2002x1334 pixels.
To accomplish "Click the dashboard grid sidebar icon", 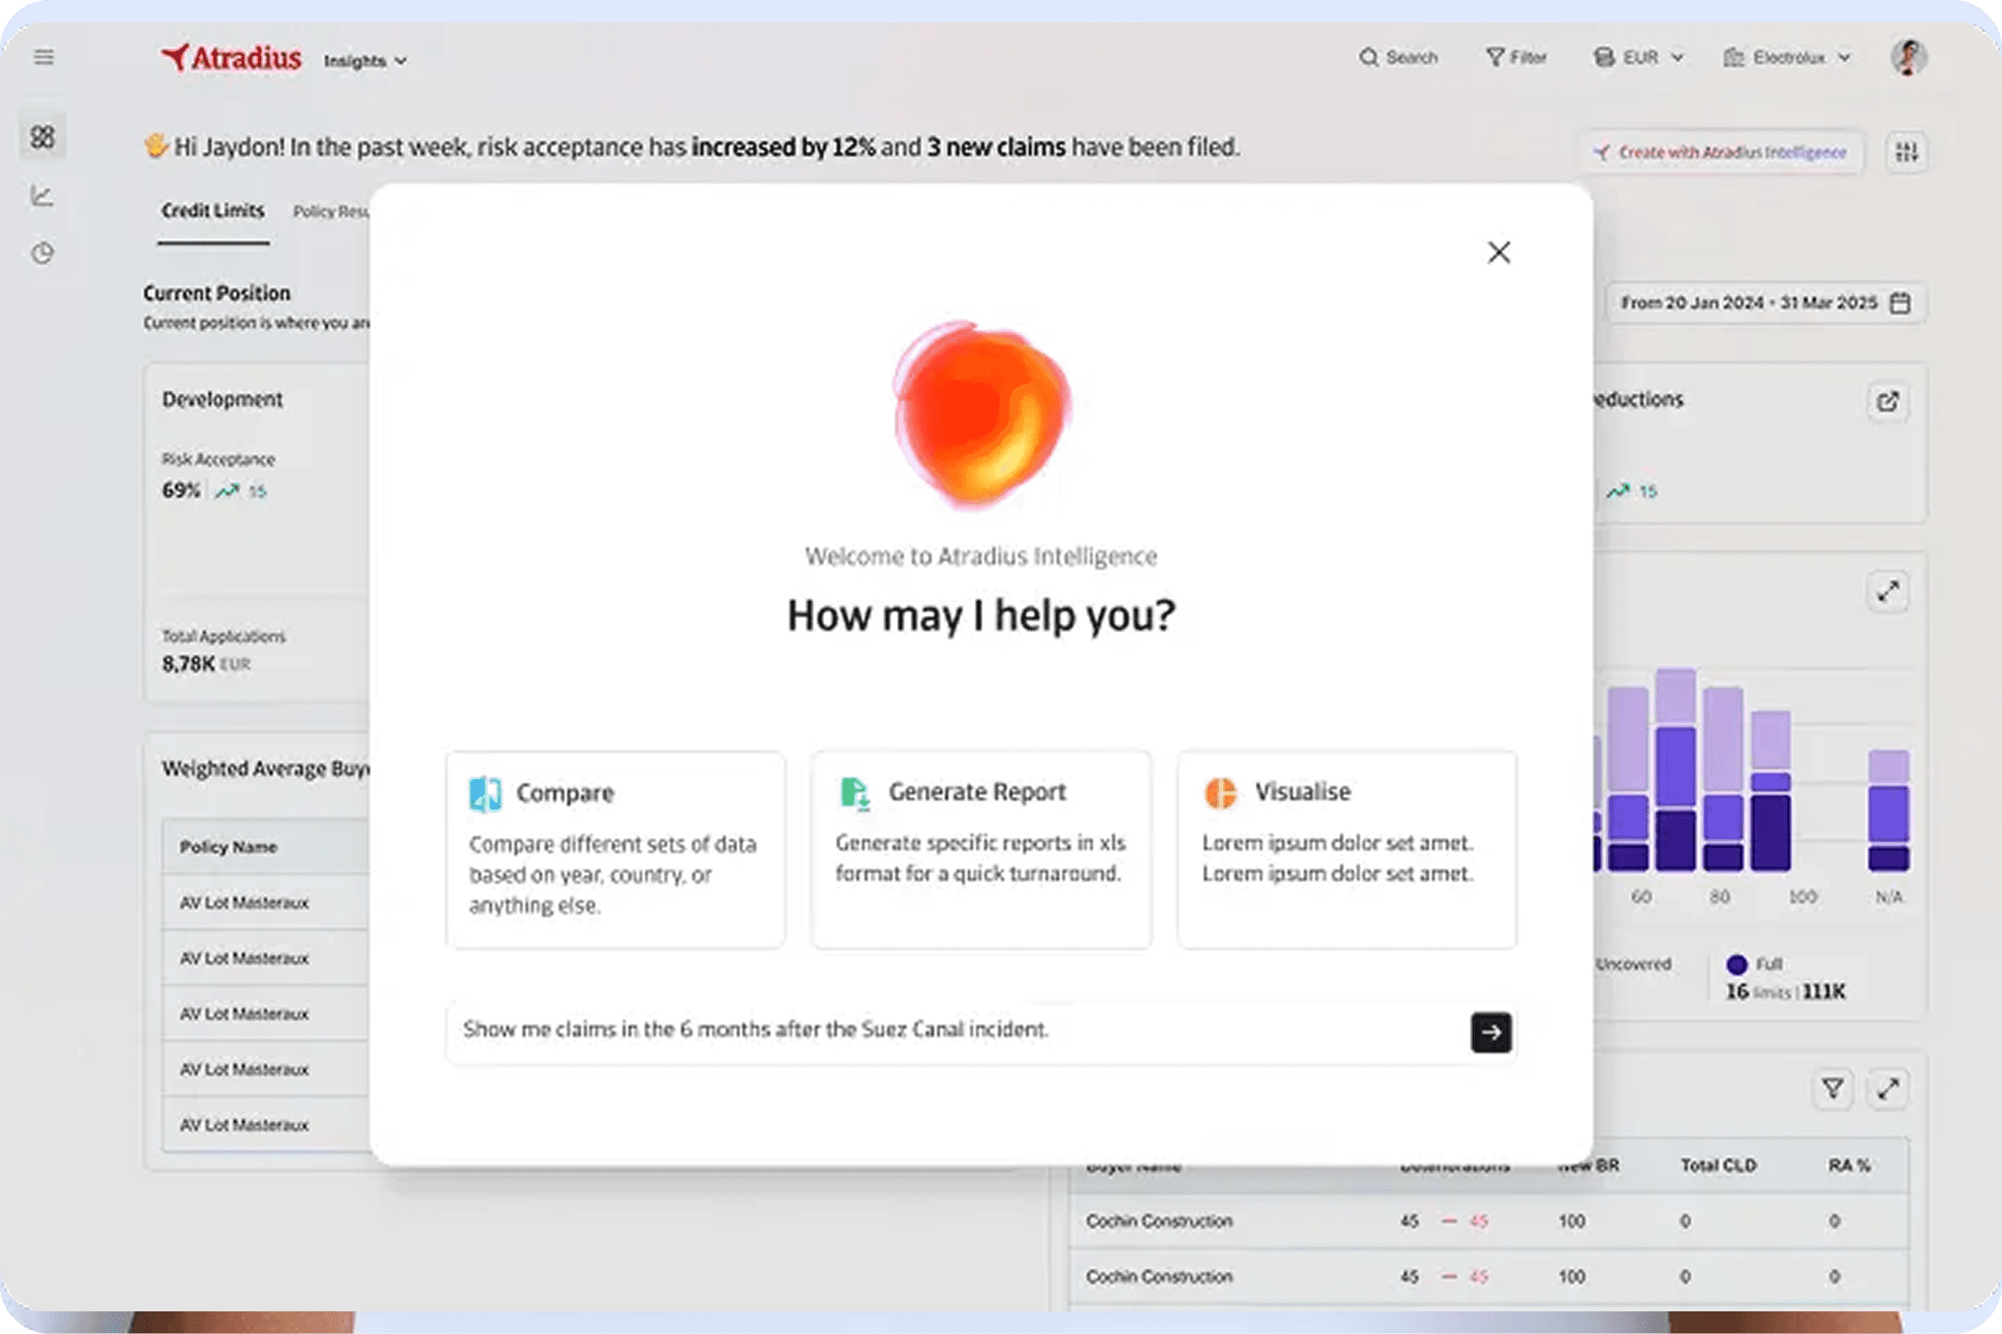I will [42, 137].
